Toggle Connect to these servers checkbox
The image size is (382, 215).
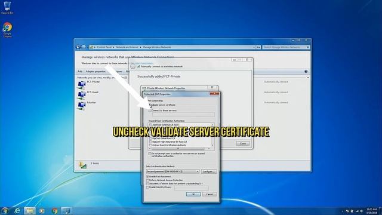coord(150,110)
